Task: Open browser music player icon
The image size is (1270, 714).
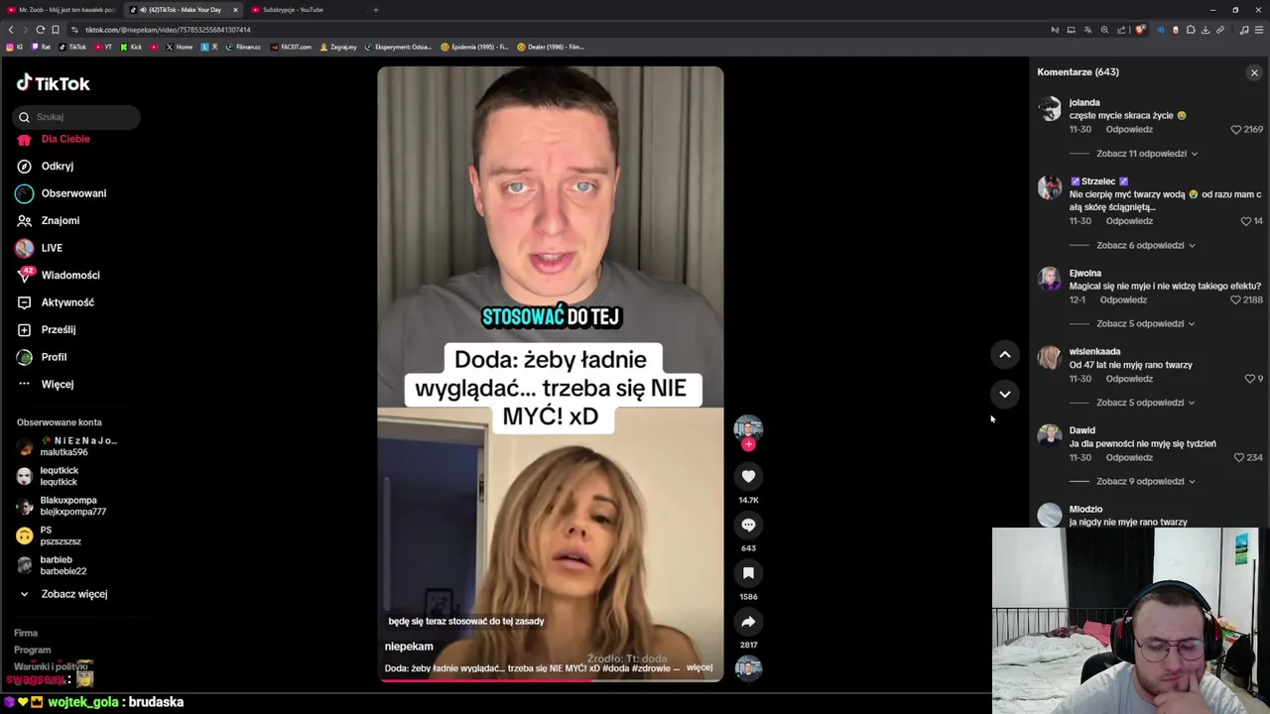Action: click(1243, 30)
